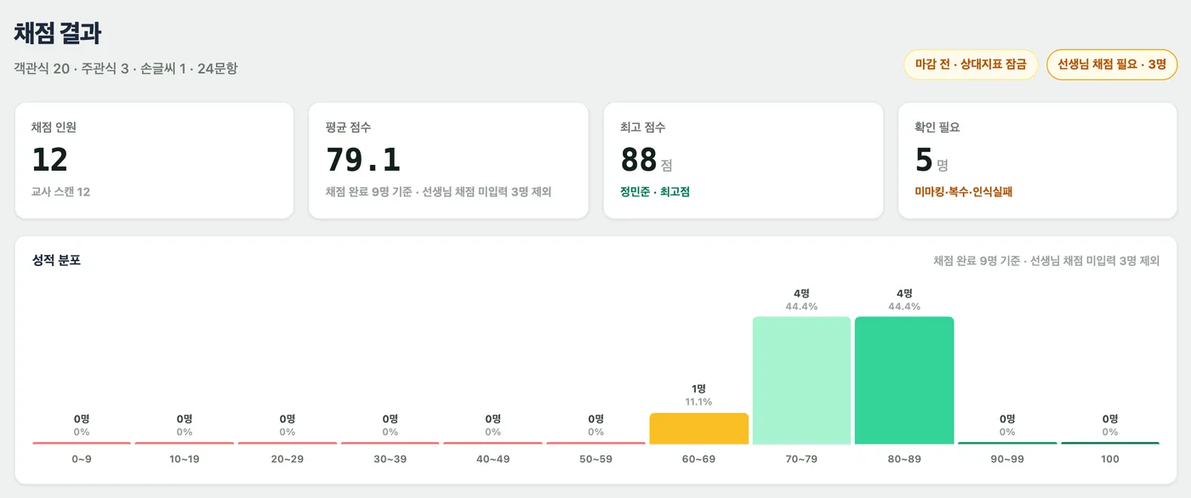The width and height of the screenshot is (1191, 498).
Task: Click the 80~89 axis label
Action: [x=904, y=459]
